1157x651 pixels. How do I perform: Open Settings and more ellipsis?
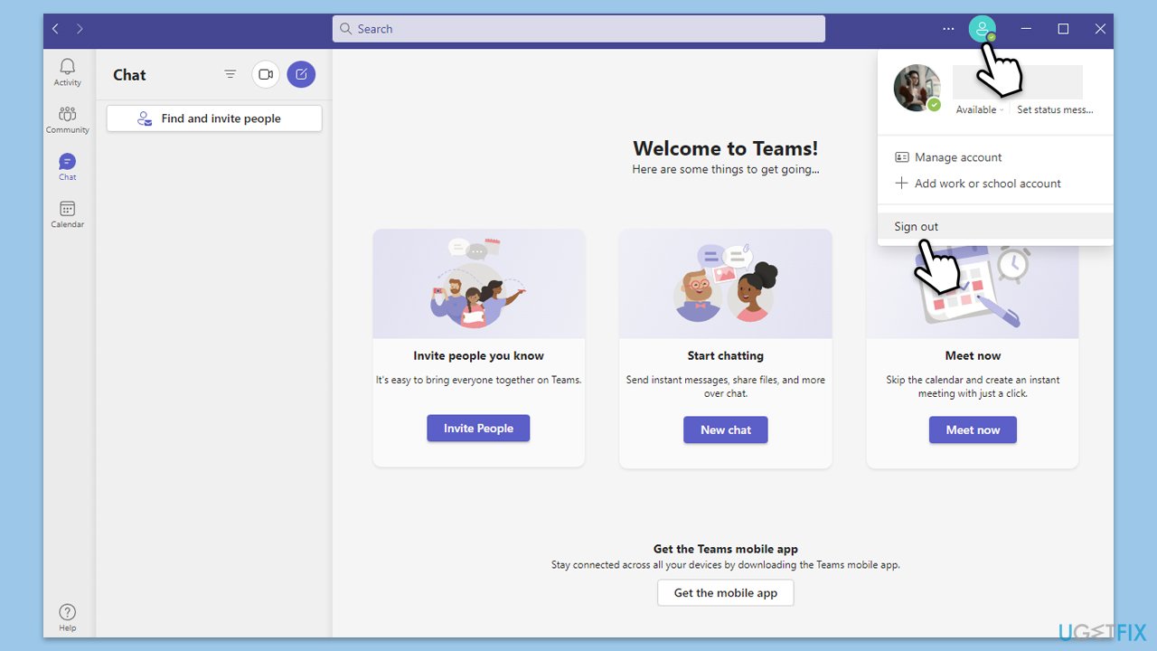pos(948,29)
